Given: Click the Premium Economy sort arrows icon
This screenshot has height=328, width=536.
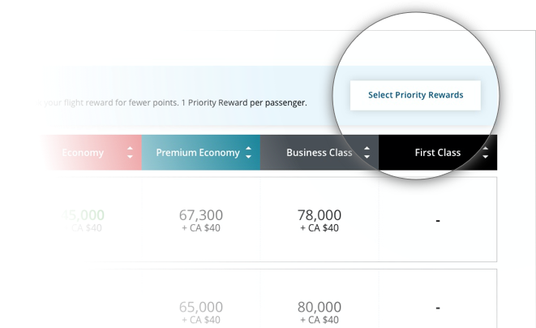Looking at the screenshot, I should coord(248,153).
